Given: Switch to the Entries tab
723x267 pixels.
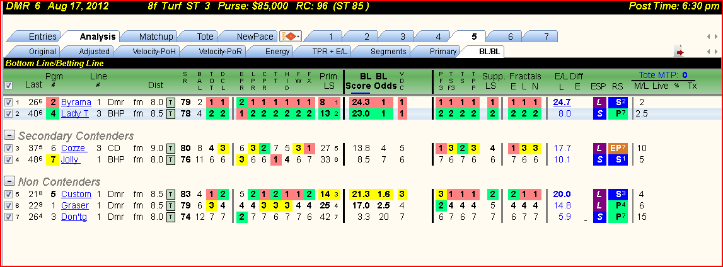Looking at the screenshot, I should [x=42, y=37].
